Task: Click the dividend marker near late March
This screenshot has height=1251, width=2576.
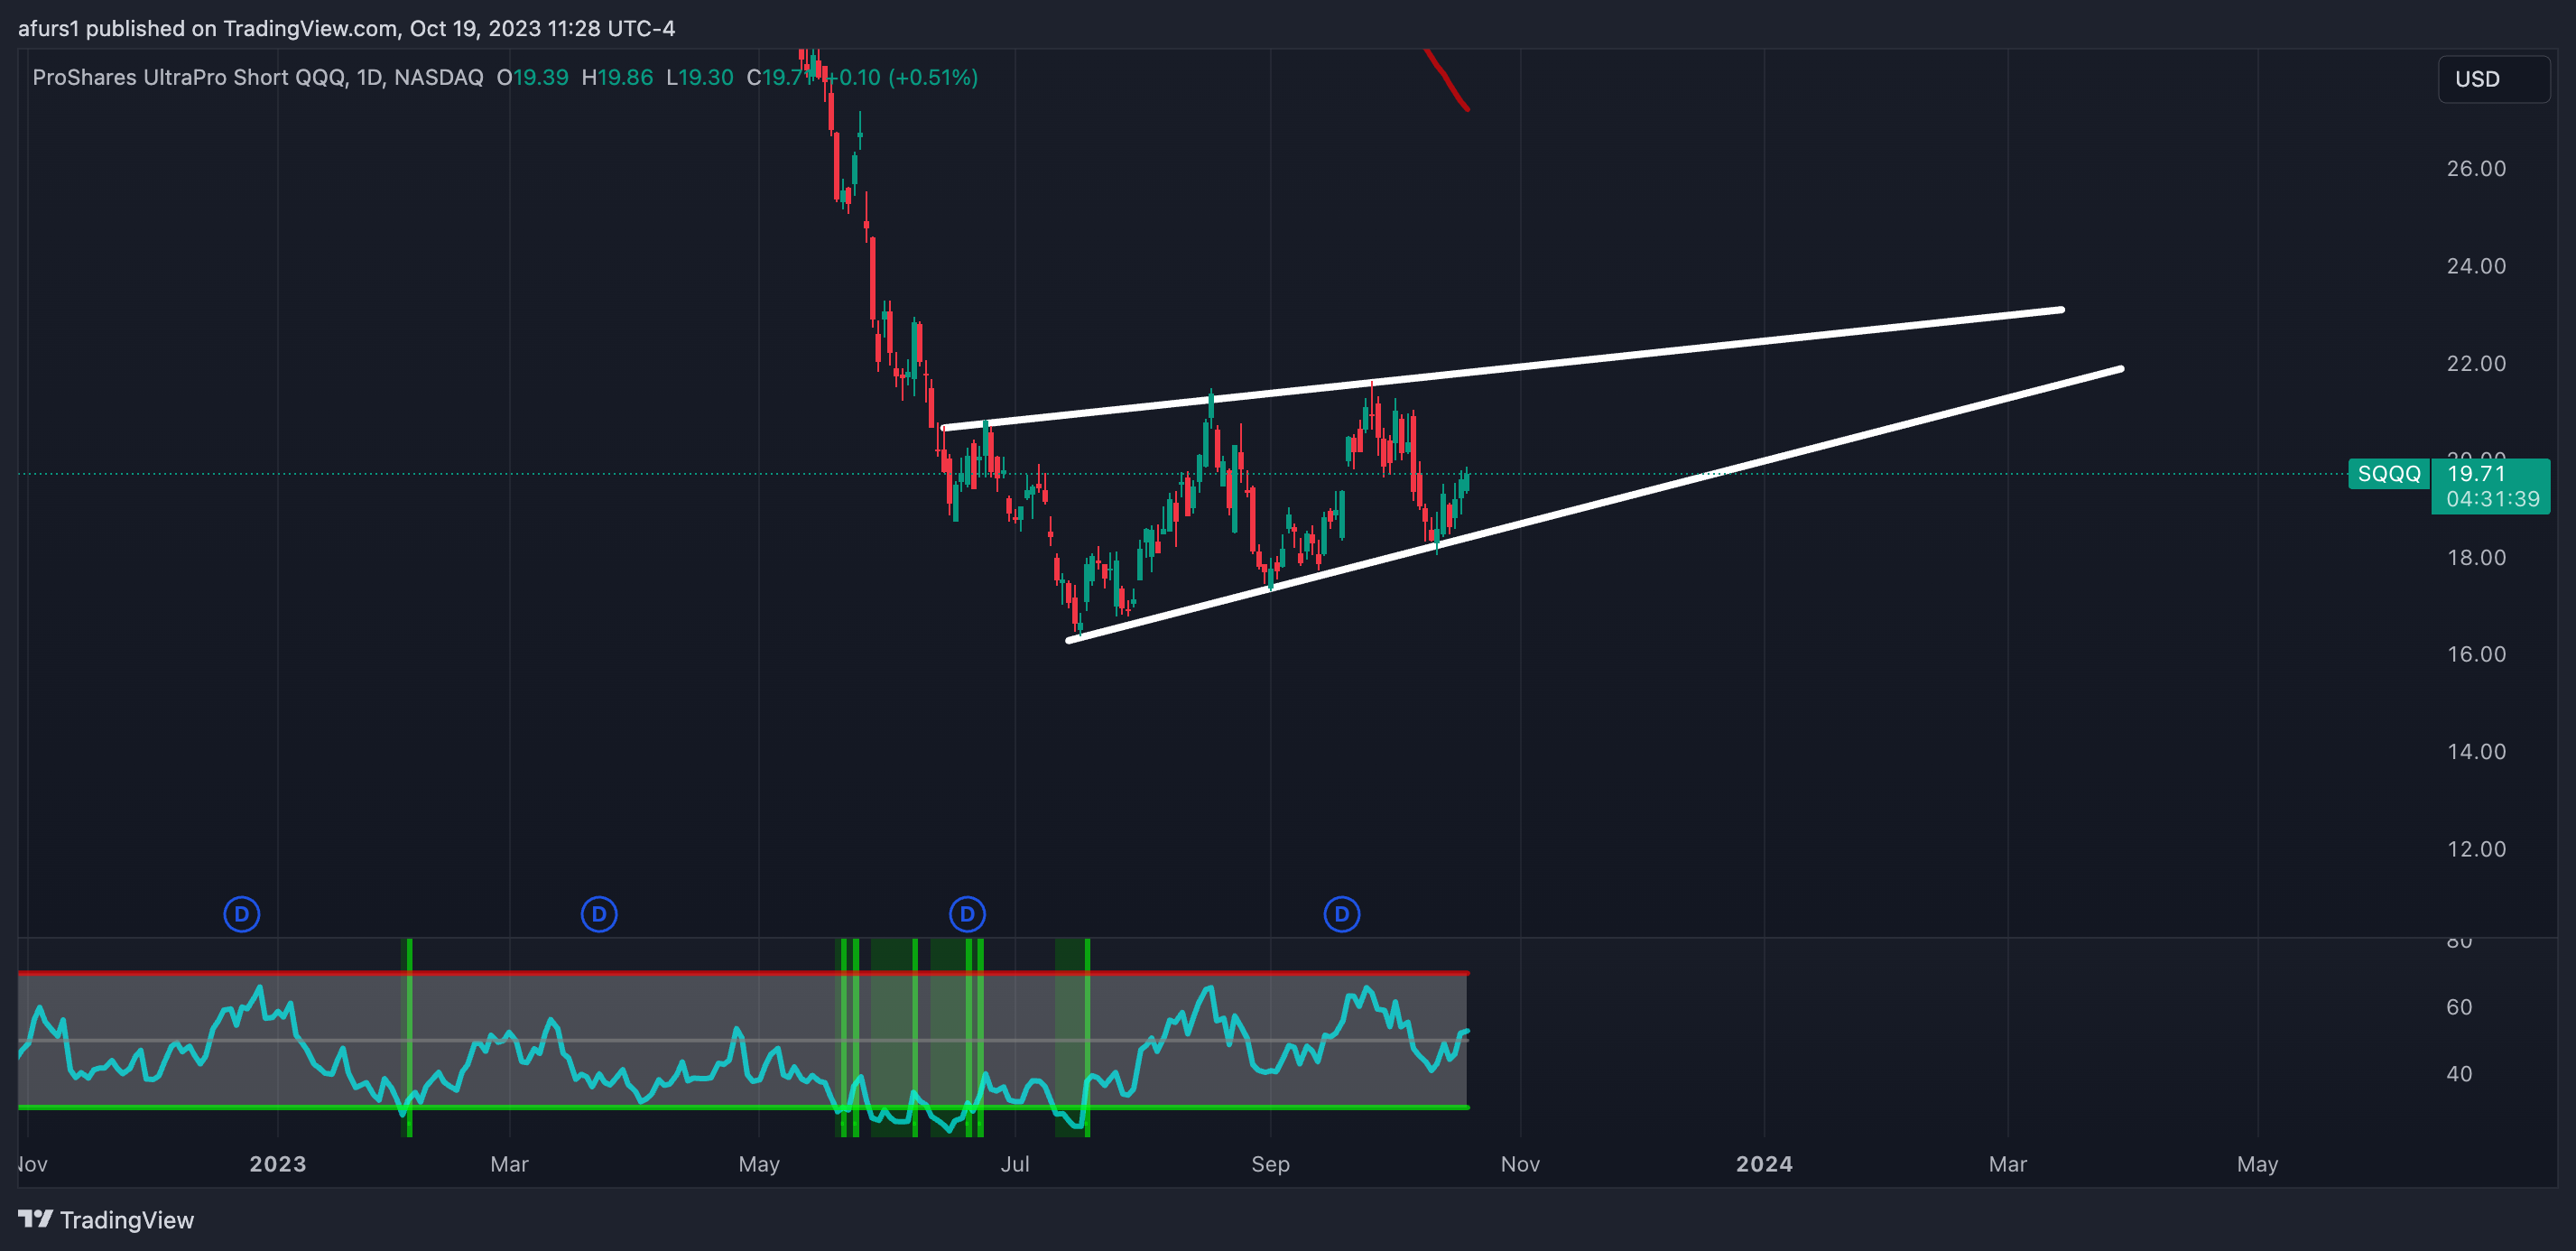Action: point(599,914)
